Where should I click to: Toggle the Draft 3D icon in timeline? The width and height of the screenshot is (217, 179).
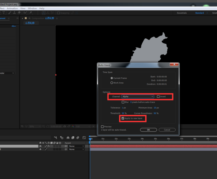click(62, 137)
